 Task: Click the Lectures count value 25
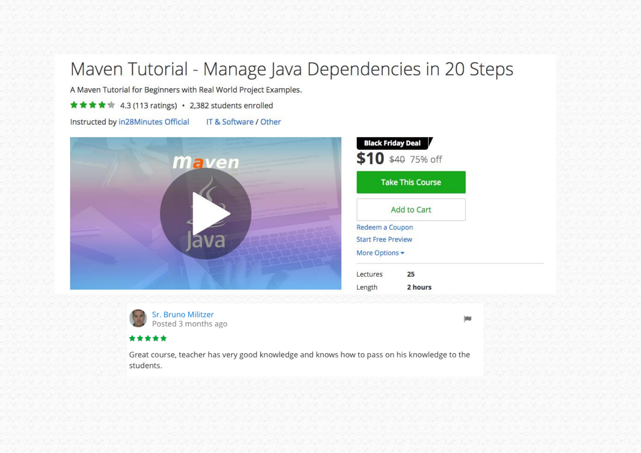[411, 274]
